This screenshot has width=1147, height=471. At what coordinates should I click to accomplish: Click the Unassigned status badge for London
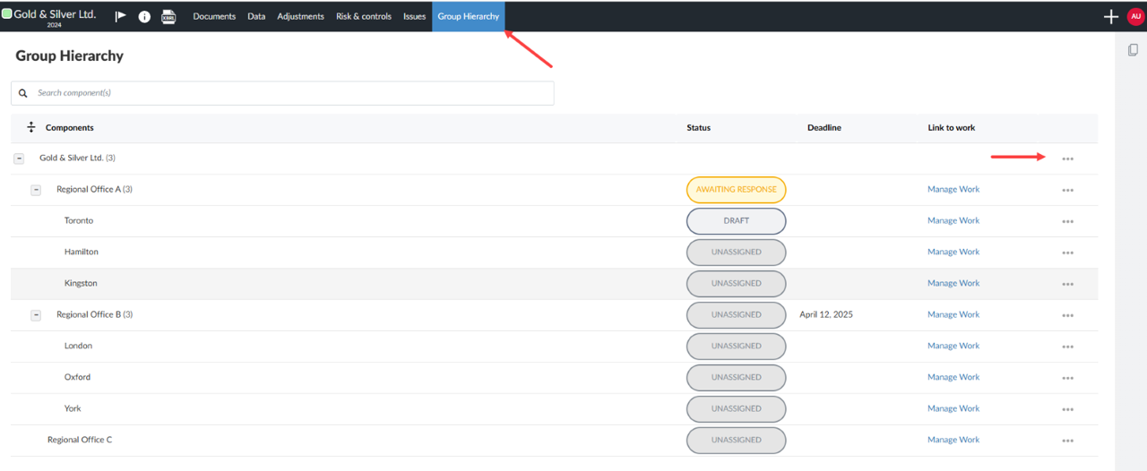(x=737, y=347)
